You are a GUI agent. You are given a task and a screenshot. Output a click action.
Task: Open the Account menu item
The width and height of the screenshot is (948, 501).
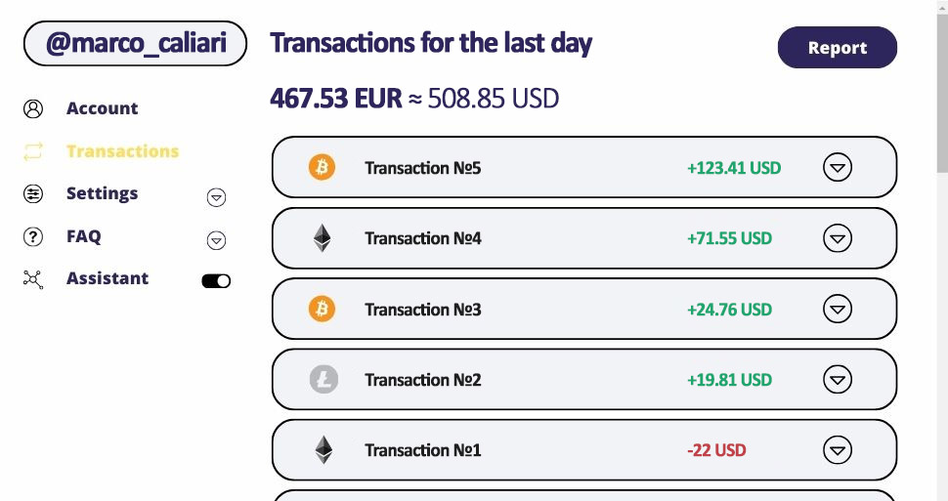point(102,108)
